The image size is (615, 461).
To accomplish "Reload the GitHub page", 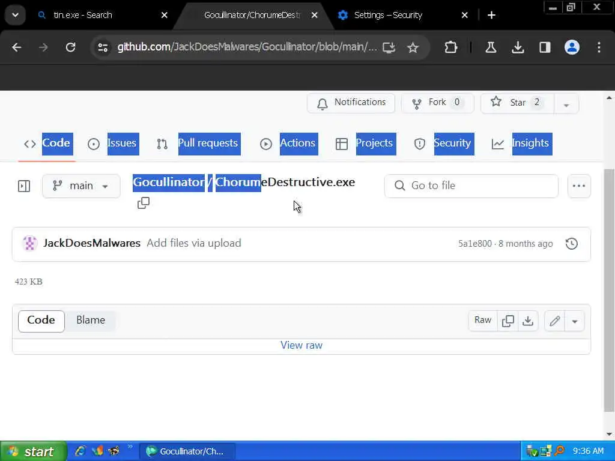I will tap(71, 47).
